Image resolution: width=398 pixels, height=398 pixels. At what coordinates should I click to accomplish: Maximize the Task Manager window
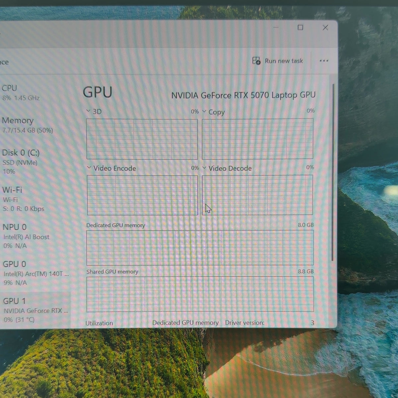[x=300, y=28]
